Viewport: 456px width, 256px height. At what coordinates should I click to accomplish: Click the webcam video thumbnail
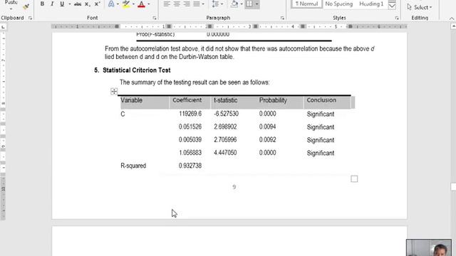tap(429, 247)
